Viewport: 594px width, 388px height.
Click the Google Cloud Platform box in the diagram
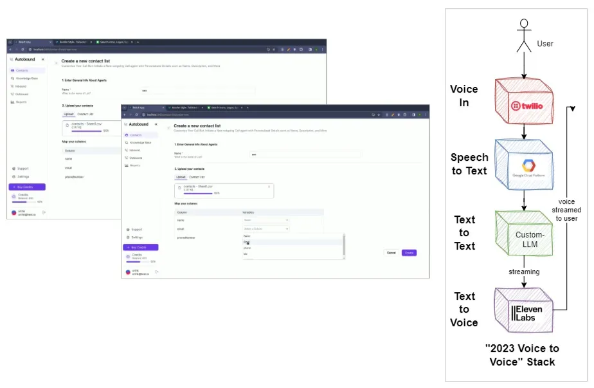(525, 165)
